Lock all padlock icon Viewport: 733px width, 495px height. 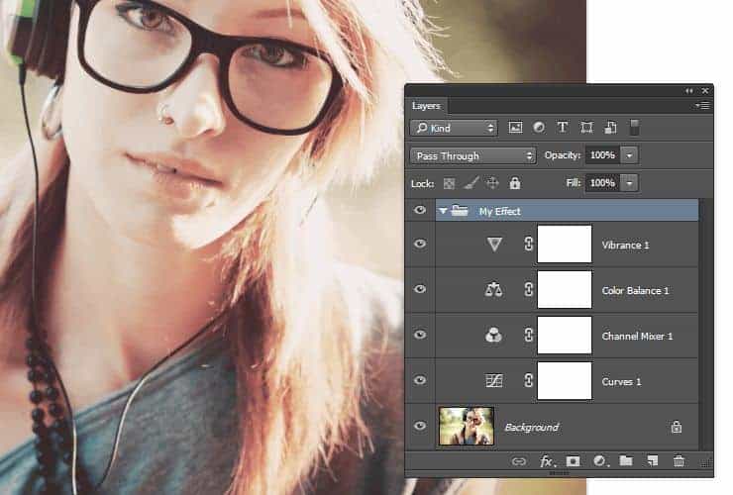click(x=515, y=183)
